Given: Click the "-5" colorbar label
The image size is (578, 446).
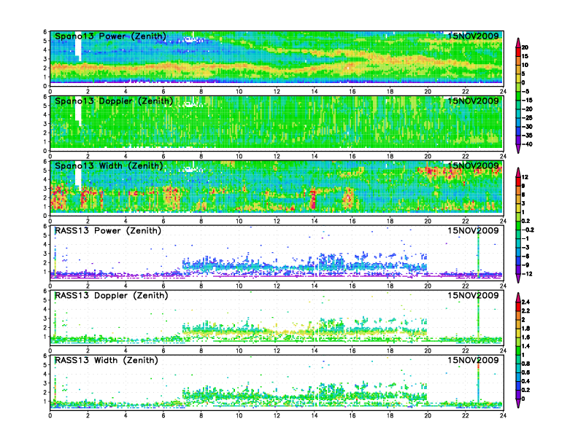Looking at the screenshot, I should pyautogui.click(x=525, y=91).
